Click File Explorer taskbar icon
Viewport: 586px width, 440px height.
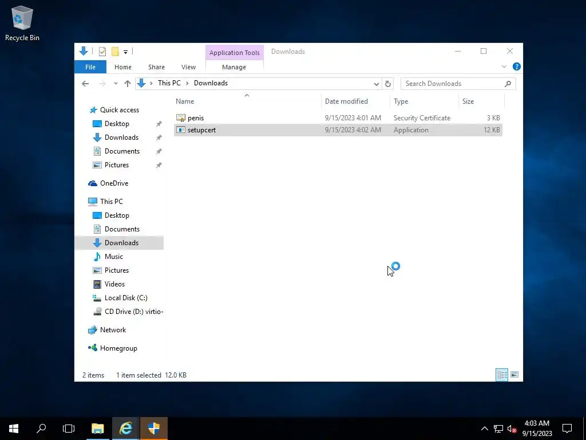(97, 429)
